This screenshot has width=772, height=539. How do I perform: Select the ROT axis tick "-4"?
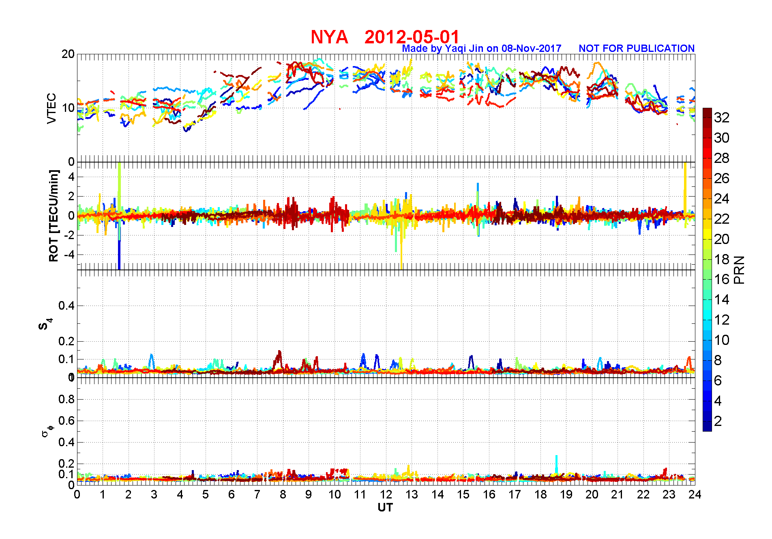[x=69, y=255]
